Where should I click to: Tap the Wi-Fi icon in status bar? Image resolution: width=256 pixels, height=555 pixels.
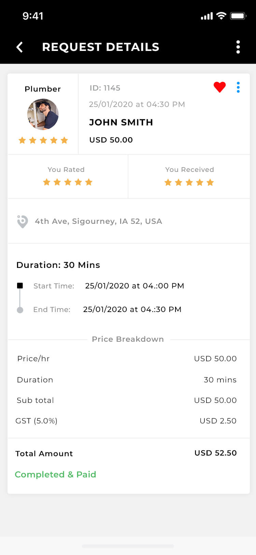point(222,16)
